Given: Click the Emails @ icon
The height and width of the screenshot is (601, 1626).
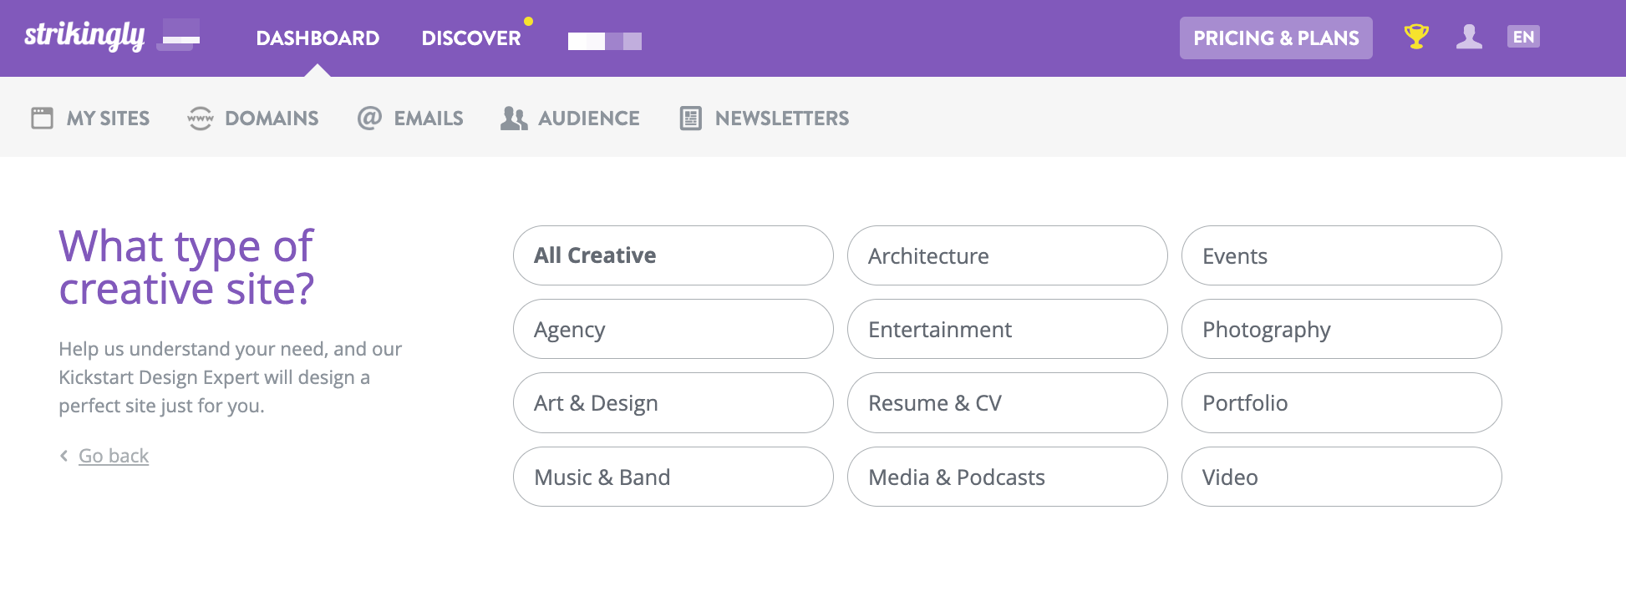Looking at the screenshot, I should tap(369, 118).
